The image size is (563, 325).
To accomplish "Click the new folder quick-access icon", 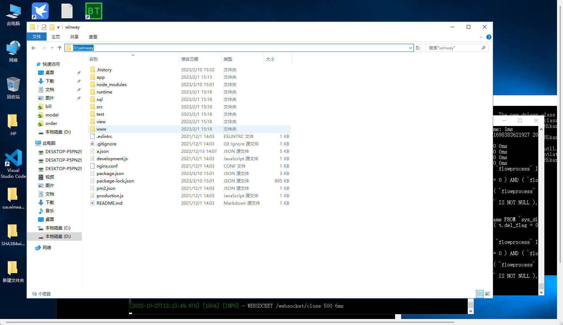I will pos(52,27).
